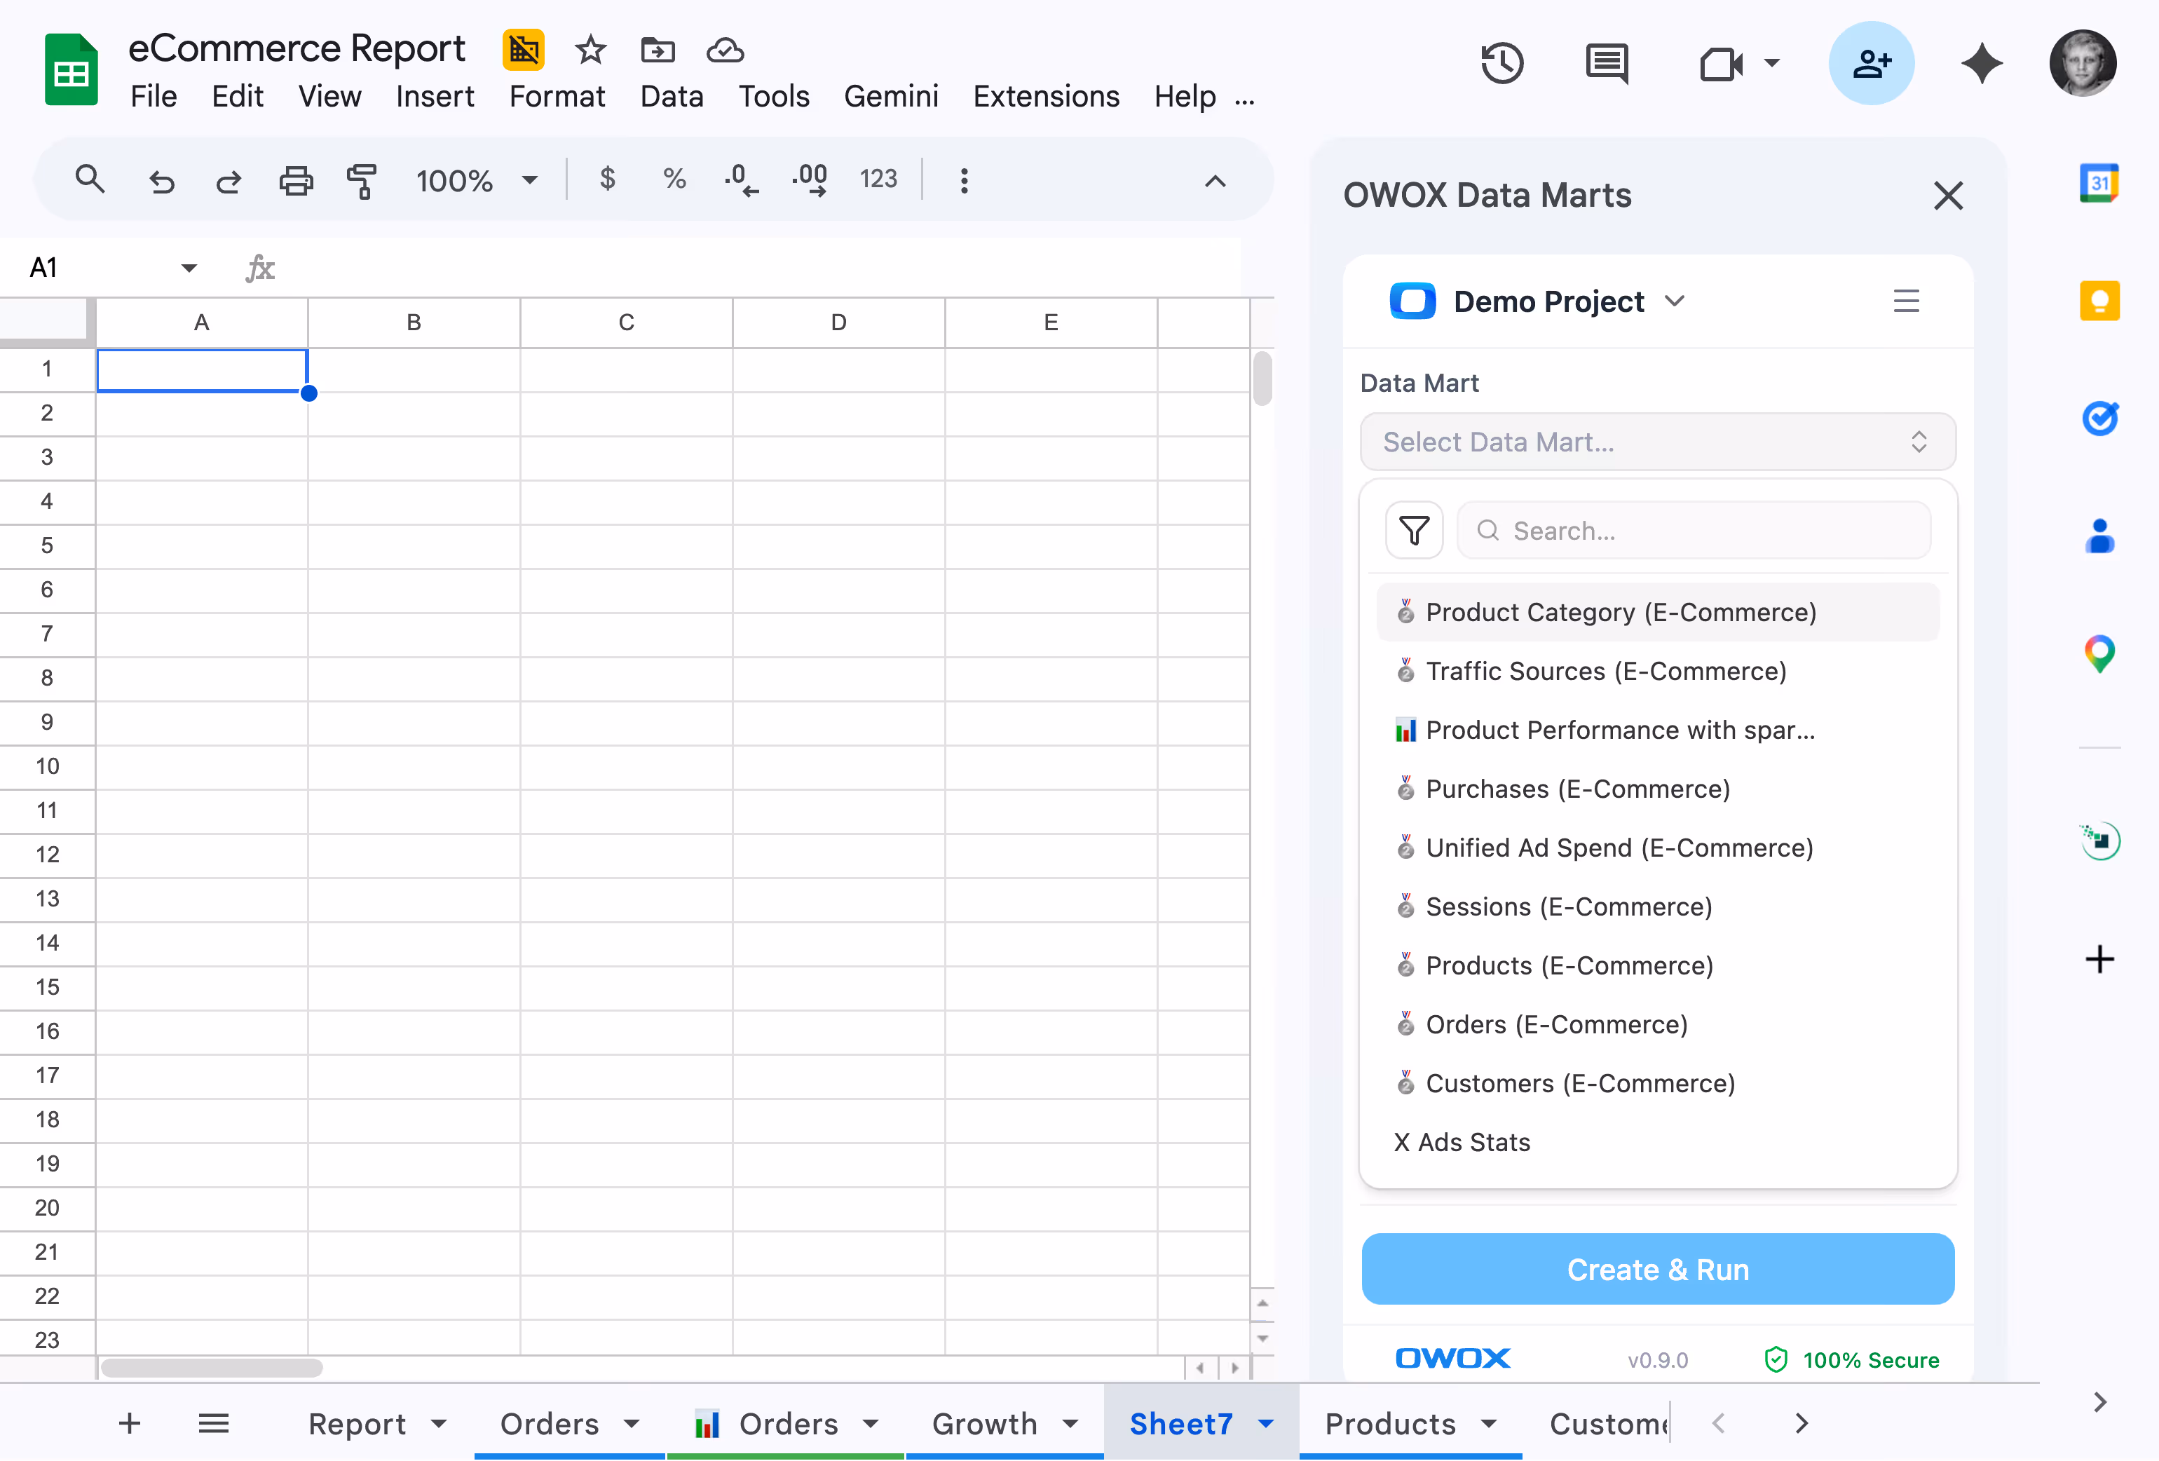Viewport: 2159px width, 1461px height.
Task: Open the OWOX add-on sidebar icon
Action: 2099,841
